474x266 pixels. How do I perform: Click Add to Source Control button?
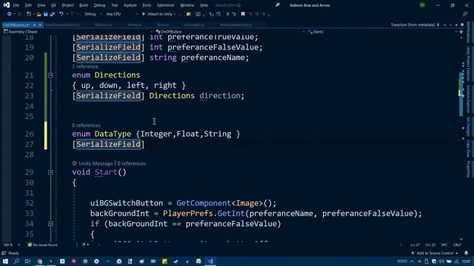(435, 253)
